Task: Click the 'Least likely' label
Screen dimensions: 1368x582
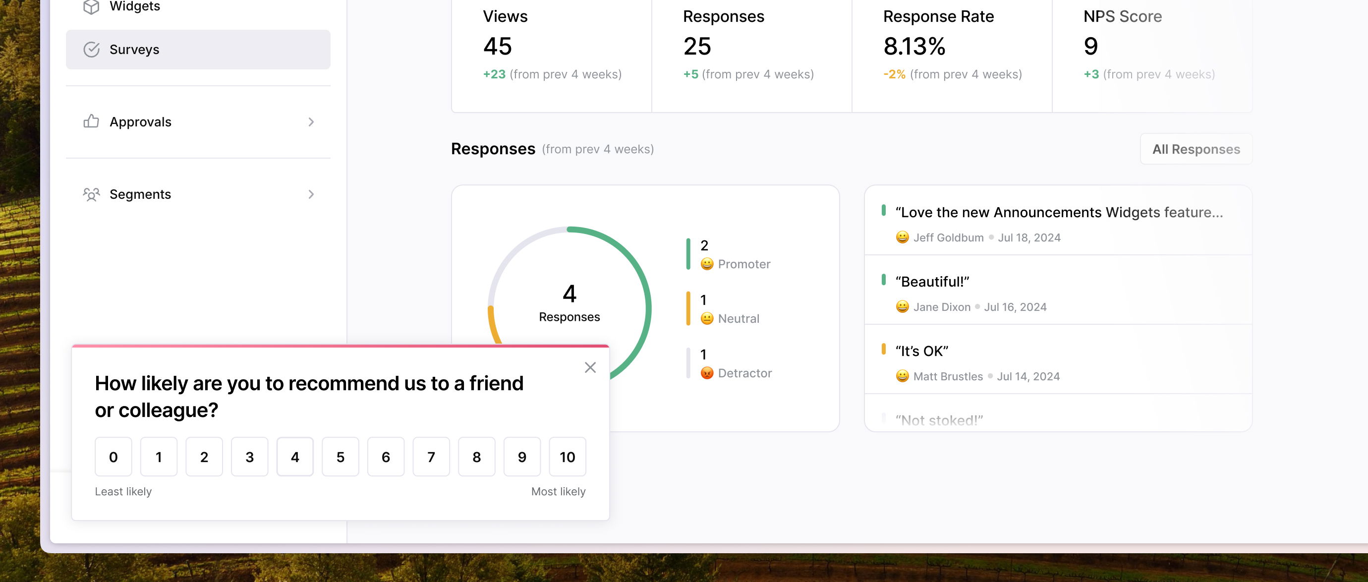Action: [x=123, y=492]
